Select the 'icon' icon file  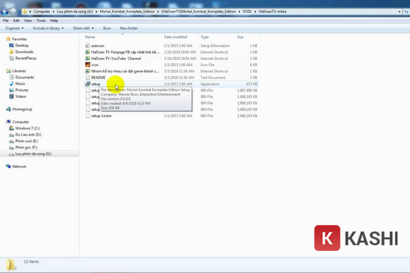click(x=94, y=64)
